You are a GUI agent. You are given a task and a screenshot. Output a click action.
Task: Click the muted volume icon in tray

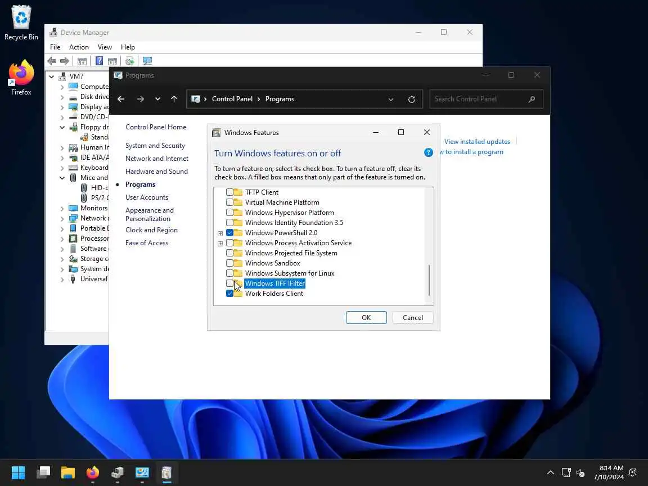[580, 472]
